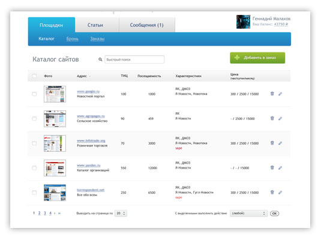
Task: Edit the Новостной портал site with pencil
Action: (x=280, y=94)
